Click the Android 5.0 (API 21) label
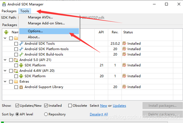The image size is (183, 123). pos(35,60)
